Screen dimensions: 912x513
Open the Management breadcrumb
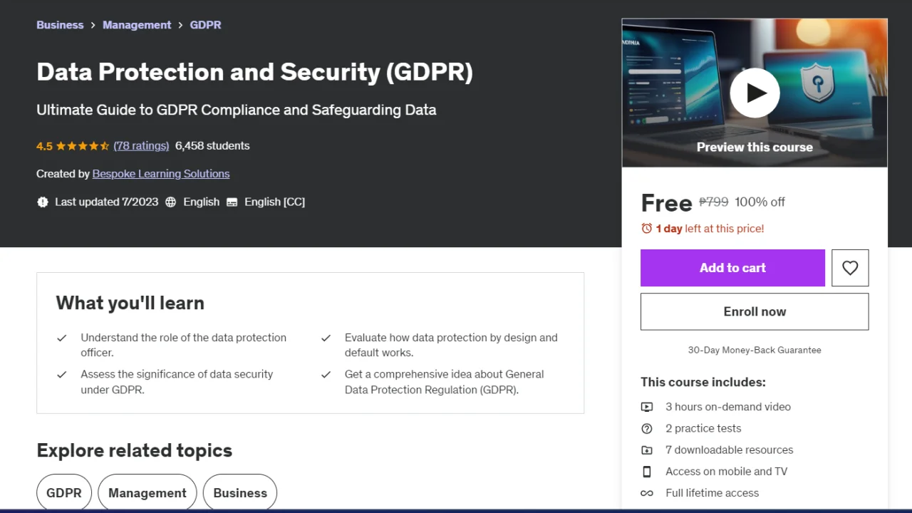point(137,25)
